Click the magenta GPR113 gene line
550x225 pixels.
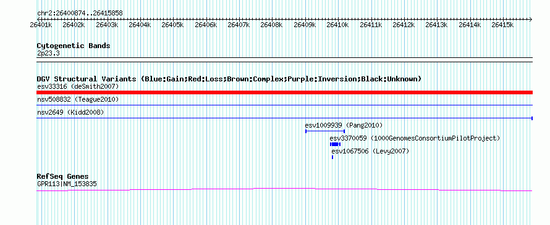[284, 189]
